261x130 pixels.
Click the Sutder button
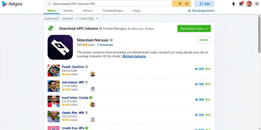coord(204,40)
